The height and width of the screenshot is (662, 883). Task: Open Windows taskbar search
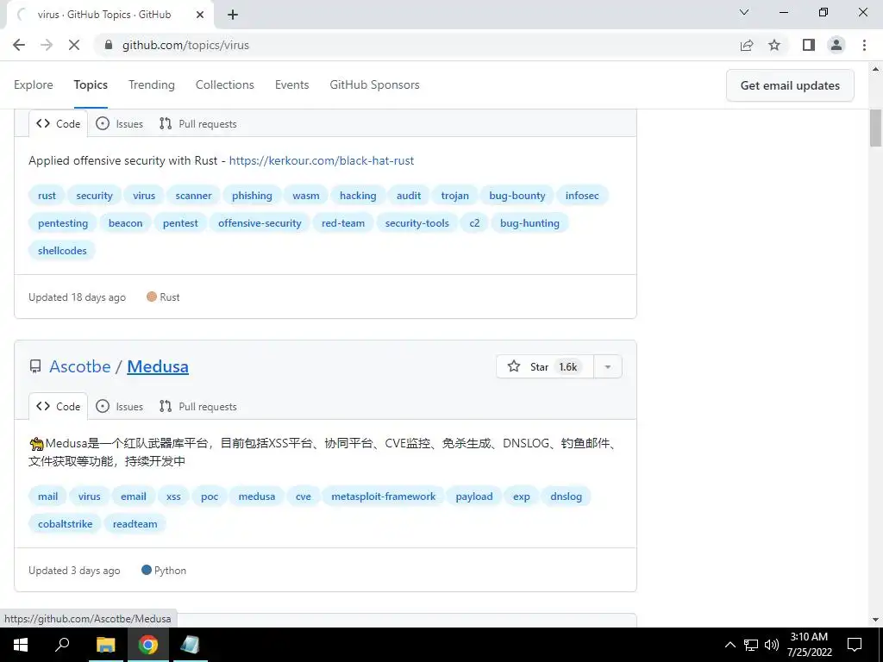point(62,645)
